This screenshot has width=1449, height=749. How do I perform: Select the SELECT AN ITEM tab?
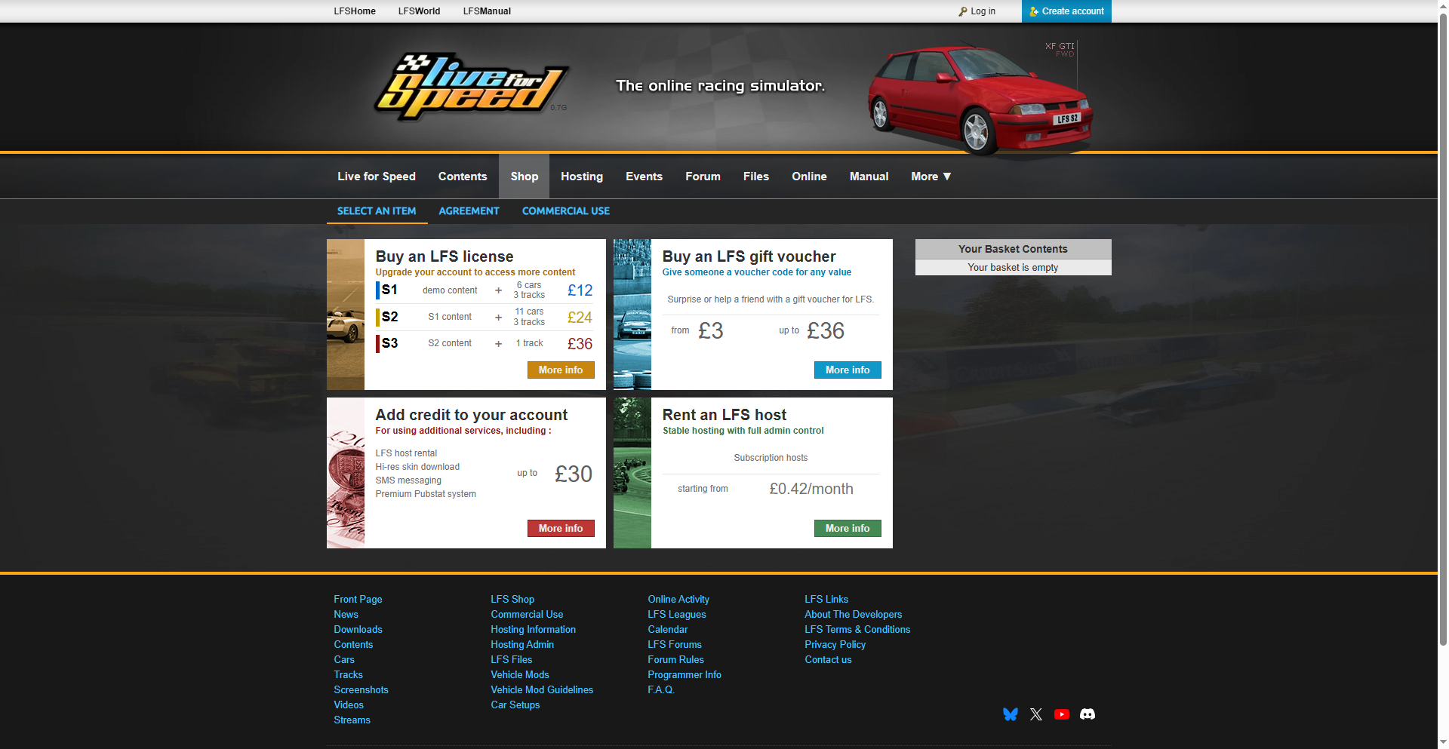click(x=377, y=211)
